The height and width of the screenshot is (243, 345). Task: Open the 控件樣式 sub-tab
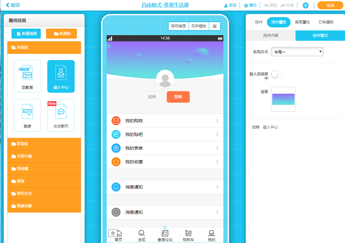point(320,35)
